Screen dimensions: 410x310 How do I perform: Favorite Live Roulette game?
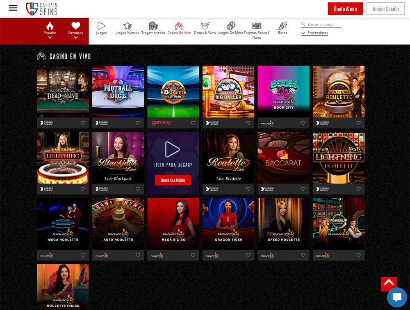248,189
